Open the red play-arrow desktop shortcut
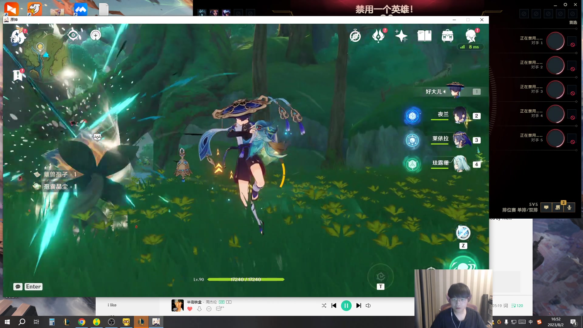Viewport: 583px width, 328px height. click(11, 9)
